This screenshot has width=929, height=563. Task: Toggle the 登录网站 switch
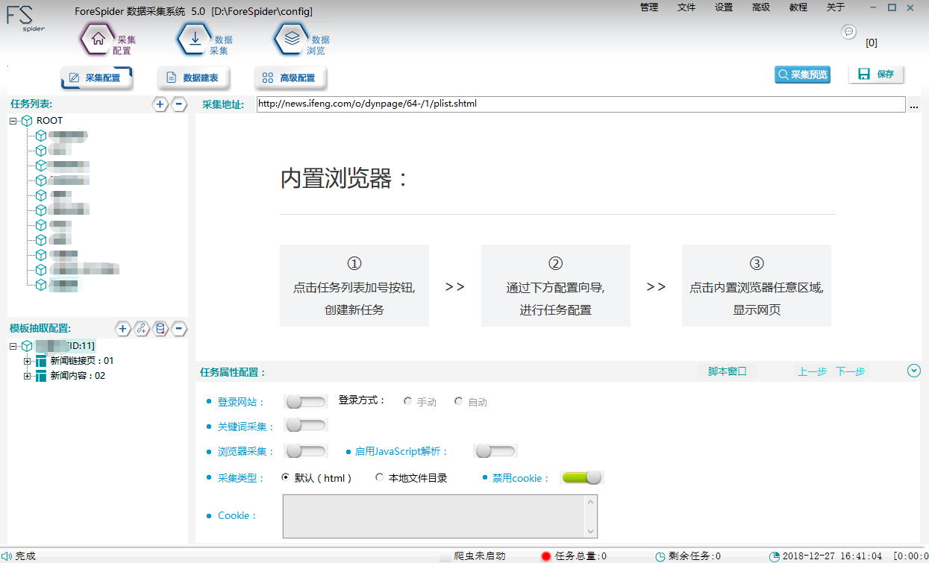pyautogui.click(x=305, y=402)
